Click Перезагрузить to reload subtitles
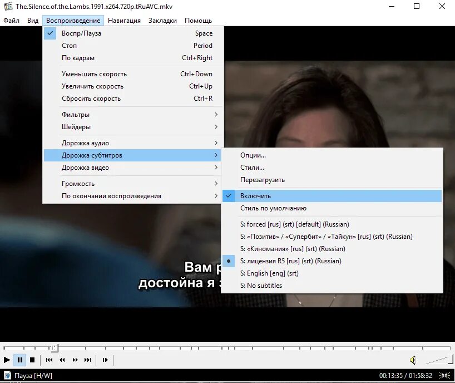455x383 pixels. click(x=332, y=180)
